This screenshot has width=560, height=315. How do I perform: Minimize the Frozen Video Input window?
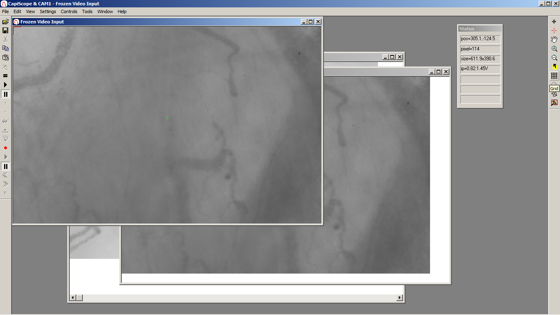pos(304,22)
